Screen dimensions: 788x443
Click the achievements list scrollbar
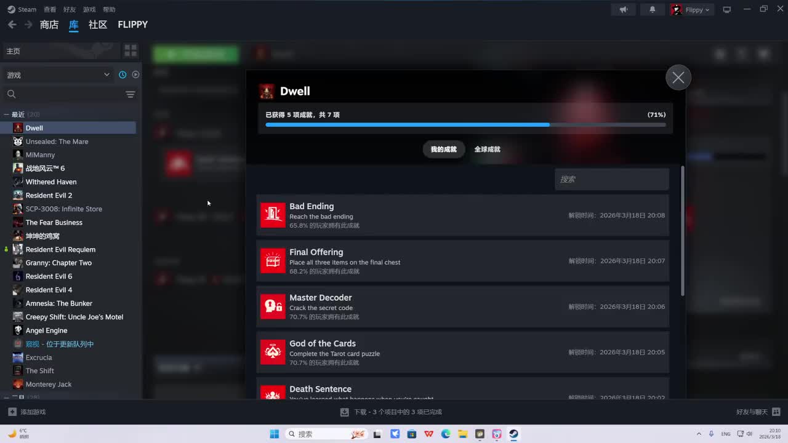[x=682, y=231]
